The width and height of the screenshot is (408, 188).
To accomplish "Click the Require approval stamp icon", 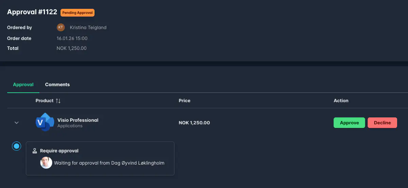I will point(35,151).
